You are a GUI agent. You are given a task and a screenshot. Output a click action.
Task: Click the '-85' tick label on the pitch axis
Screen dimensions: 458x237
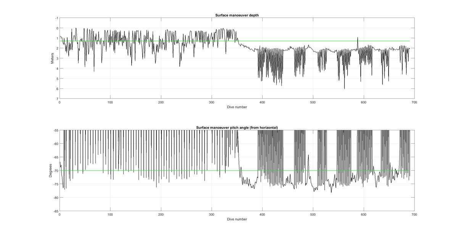click(x=56, y=211)
